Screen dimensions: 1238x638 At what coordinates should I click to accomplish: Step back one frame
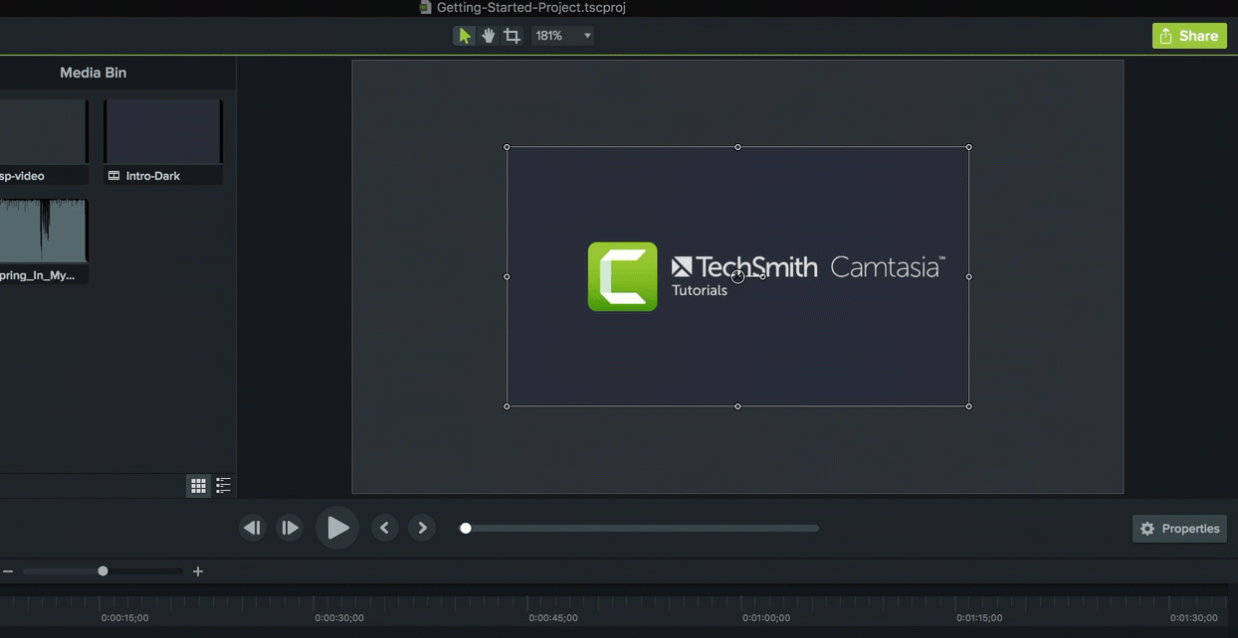(x=253, y=528)
